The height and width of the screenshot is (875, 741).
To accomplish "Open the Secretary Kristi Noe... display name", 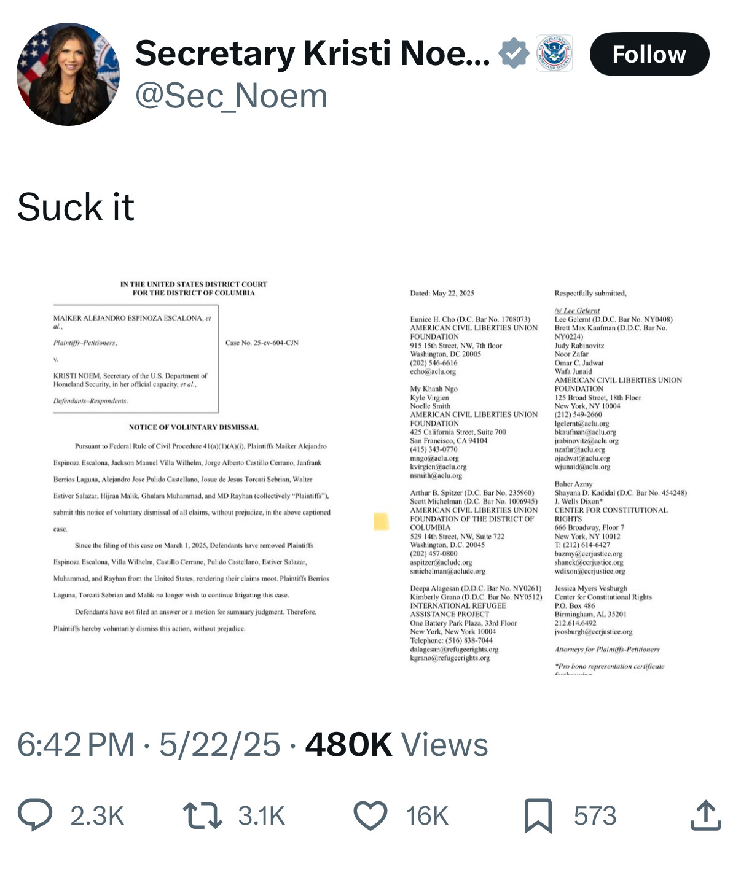I will [x=312, y=53].
